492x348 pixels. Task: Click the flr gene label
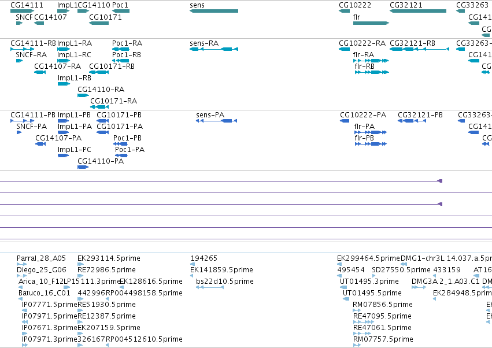point(357,17)
